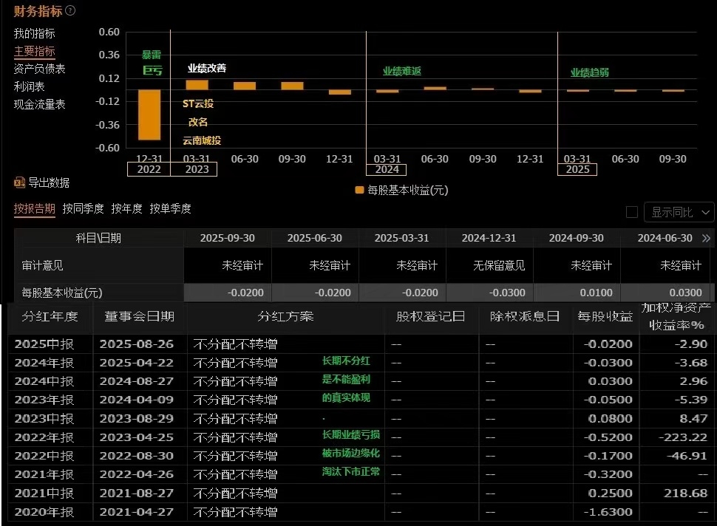Click the 股权登记日 column header
The width and height of the screenshot is (717, 526).
click(x=431, y=316)
